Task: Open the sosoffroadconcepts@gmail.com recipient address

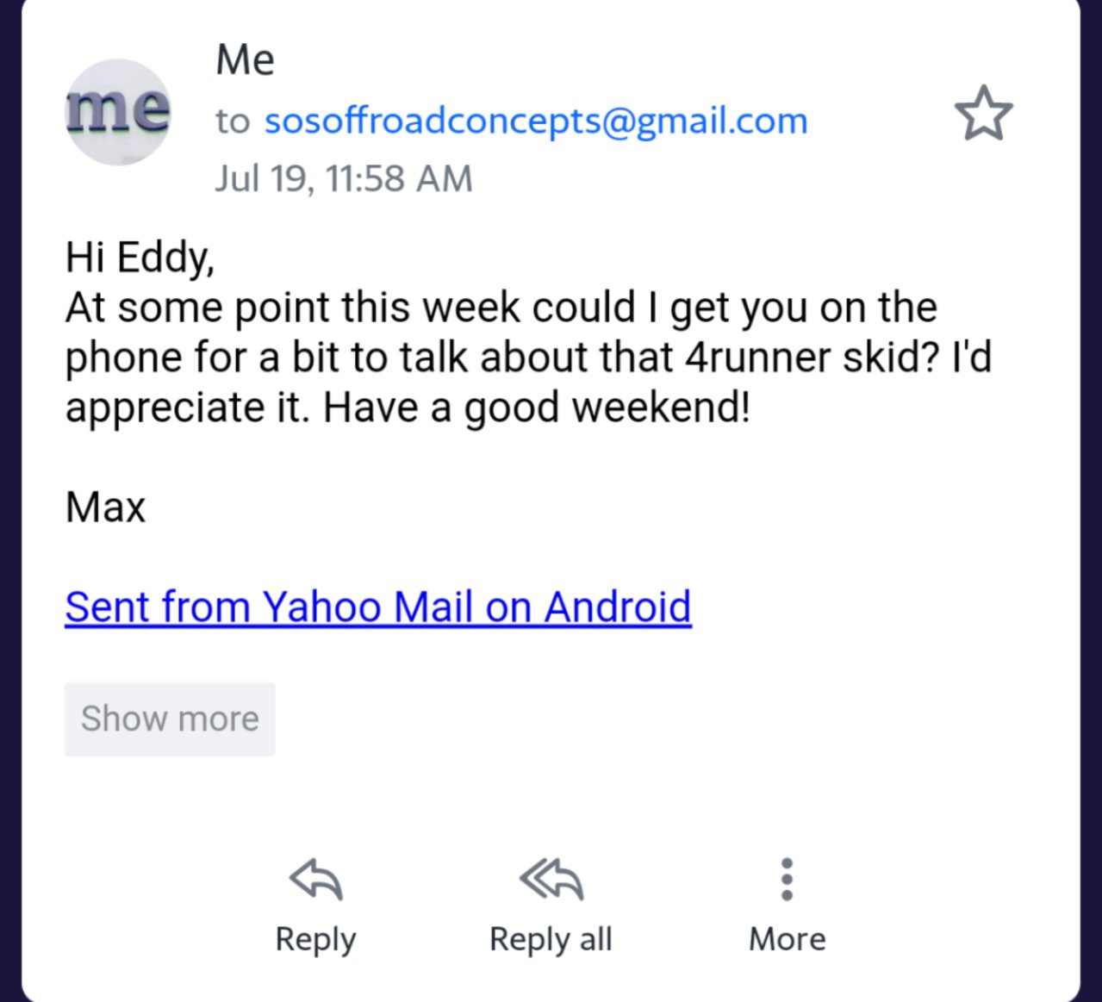Action: (536, 121)
